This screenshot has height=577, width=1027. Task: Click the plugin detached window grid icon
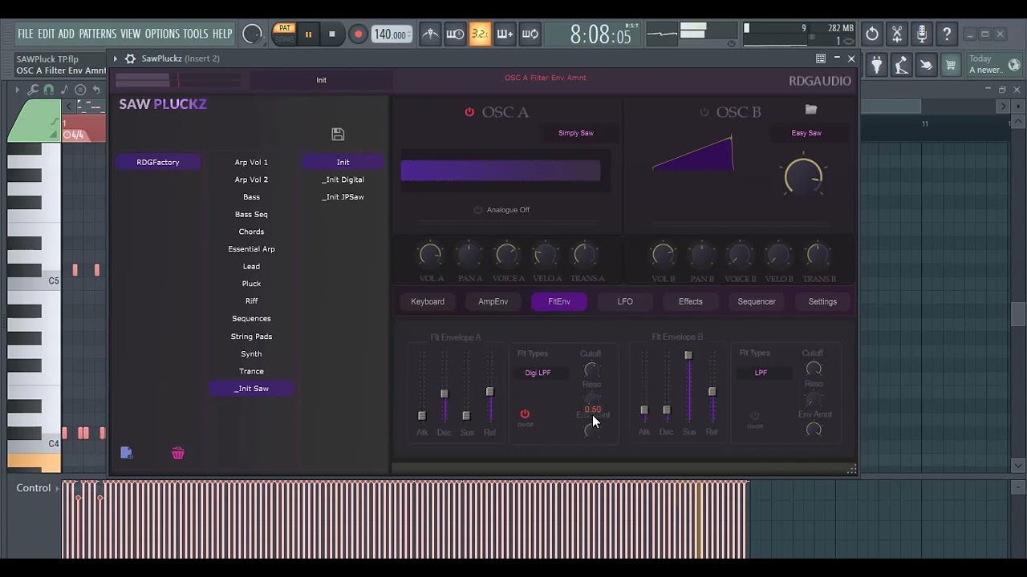[x=820, y=59]
